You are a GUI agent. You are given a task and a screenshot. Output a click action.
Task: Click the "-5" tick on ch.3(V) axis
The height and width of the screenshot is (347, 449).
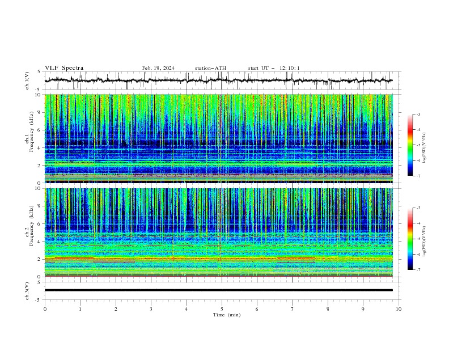[39, 300]
